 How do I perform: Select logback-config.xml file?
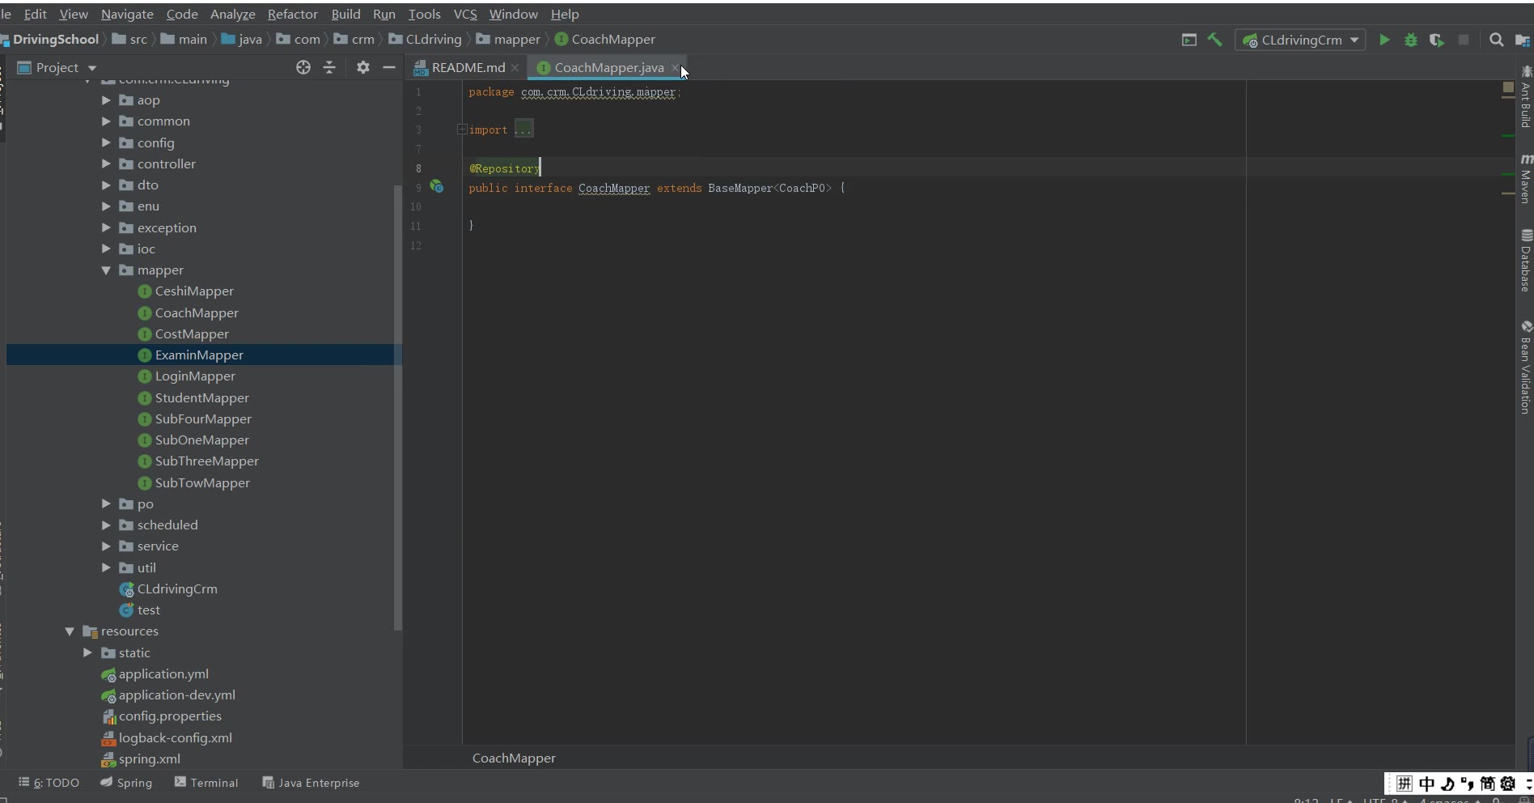tap(175, 737)
